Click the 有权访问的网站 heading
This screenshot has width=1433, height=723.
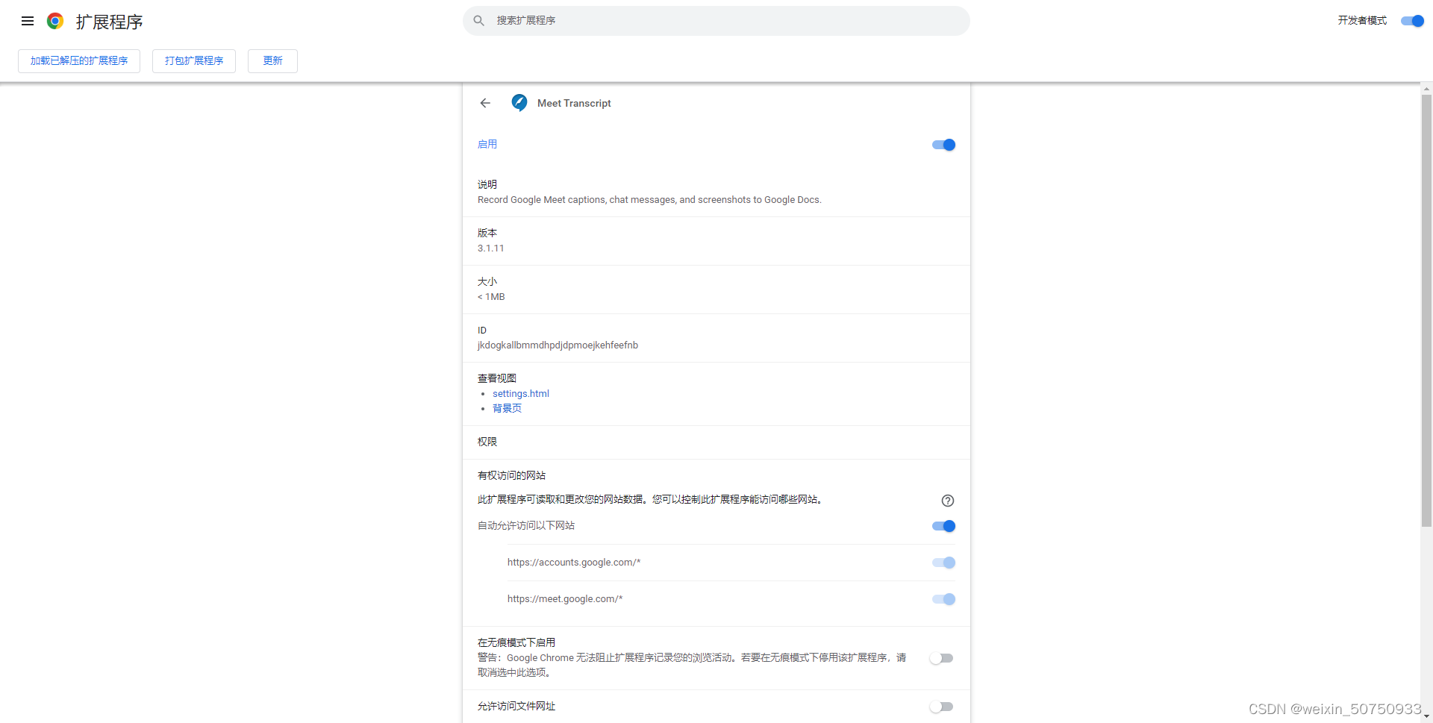pos(511,475)
